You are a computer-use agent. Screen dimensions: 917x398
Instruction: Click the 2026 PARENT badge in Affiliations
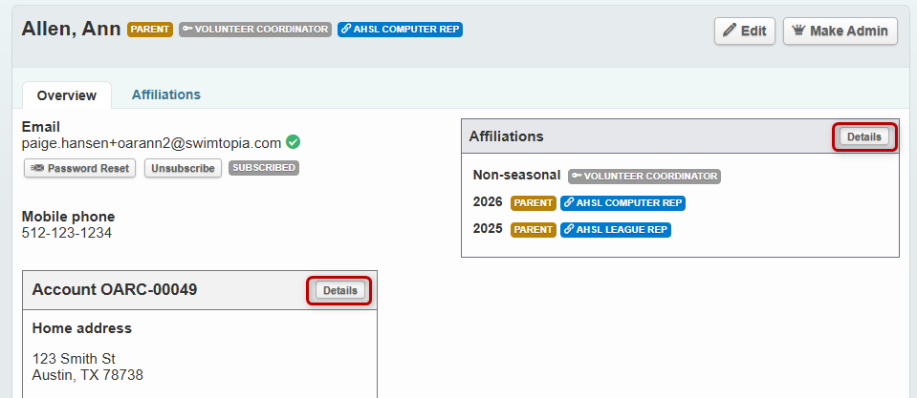[534, 203]
